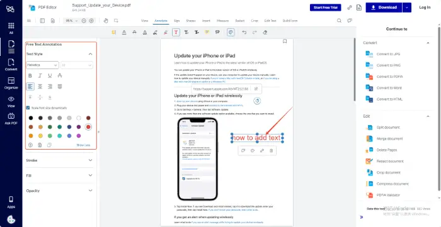441x227 pixels.
Task: Open the Organize sidebar tool
Action: point(11,83)
